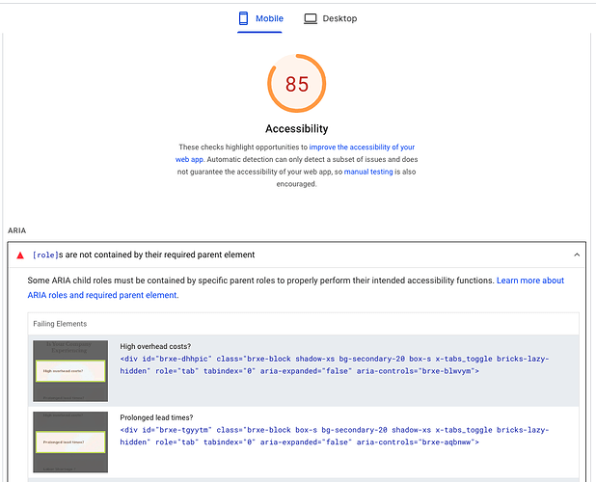Click the accessibility score gauge showing 85
The height and width of the screenshot is (482, 596).
point(297,84)
